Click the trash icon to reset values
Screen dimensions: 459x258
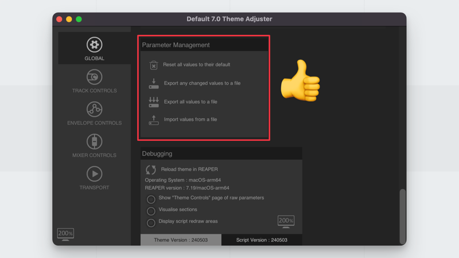154,65
